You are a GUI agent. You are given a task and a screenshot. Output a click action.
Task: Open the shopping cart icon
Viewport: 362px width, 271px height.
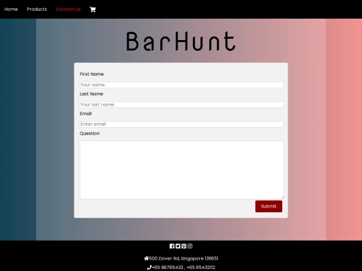[x=93, y=9]
